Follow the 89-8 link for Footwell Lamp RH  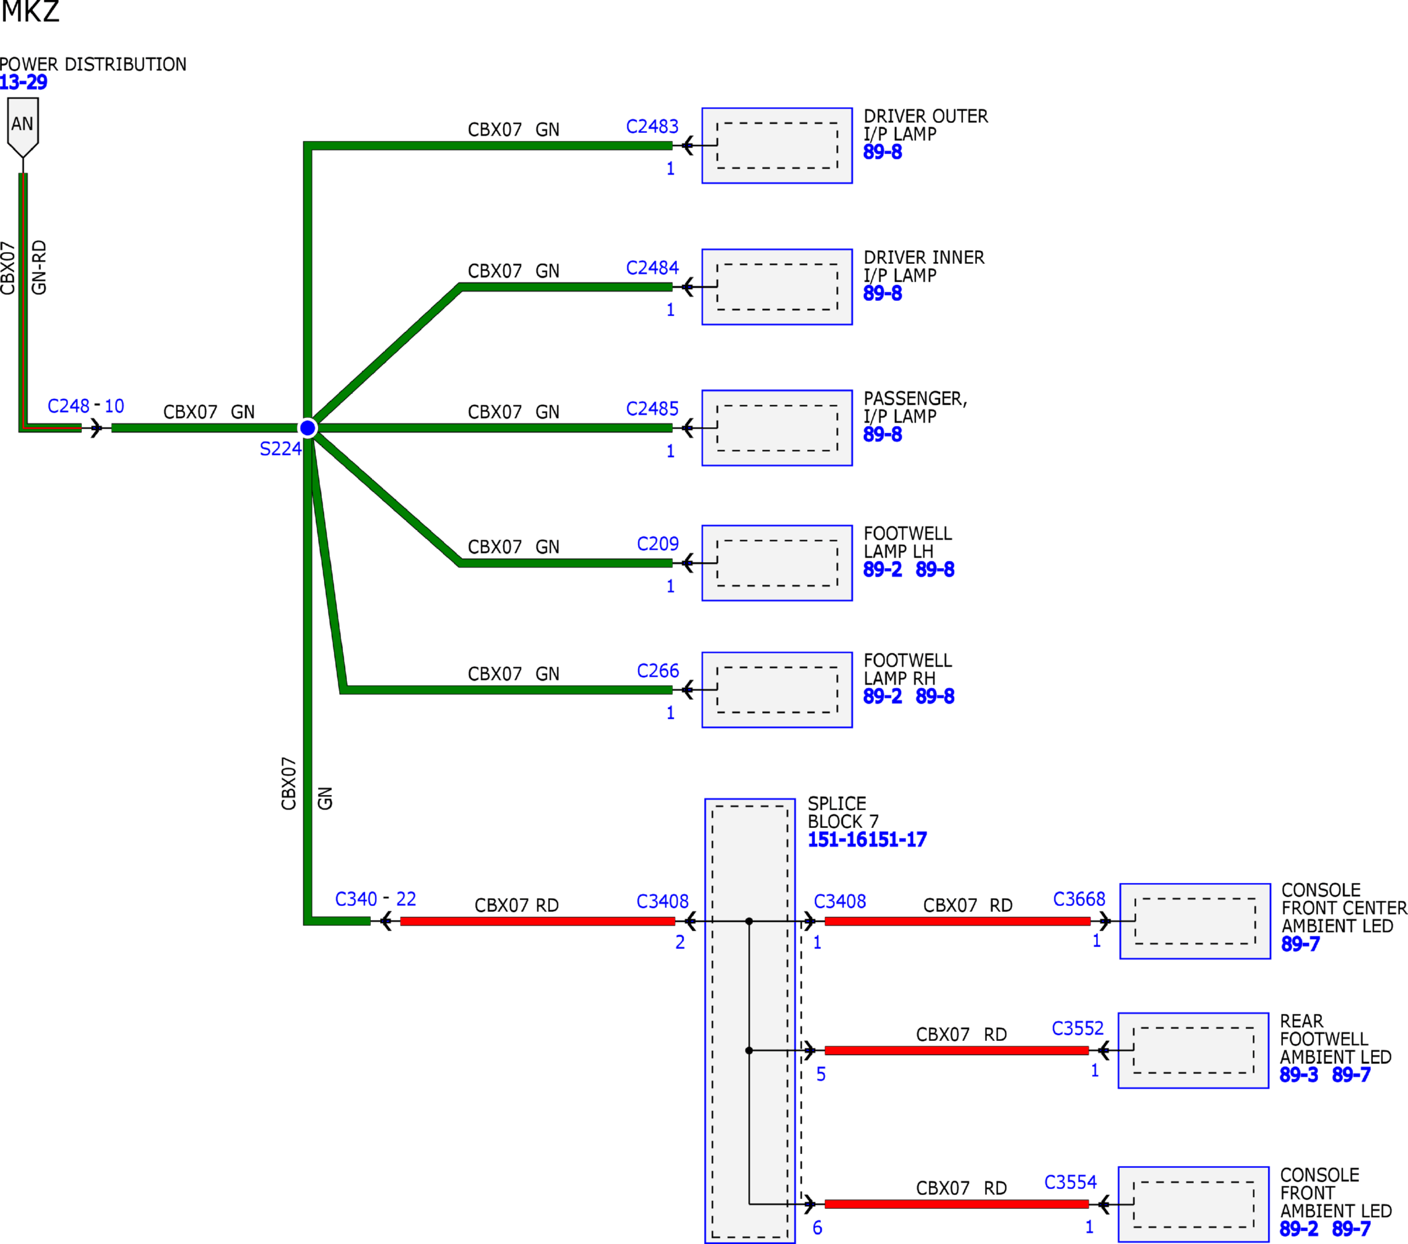click(x=935, y=696)
